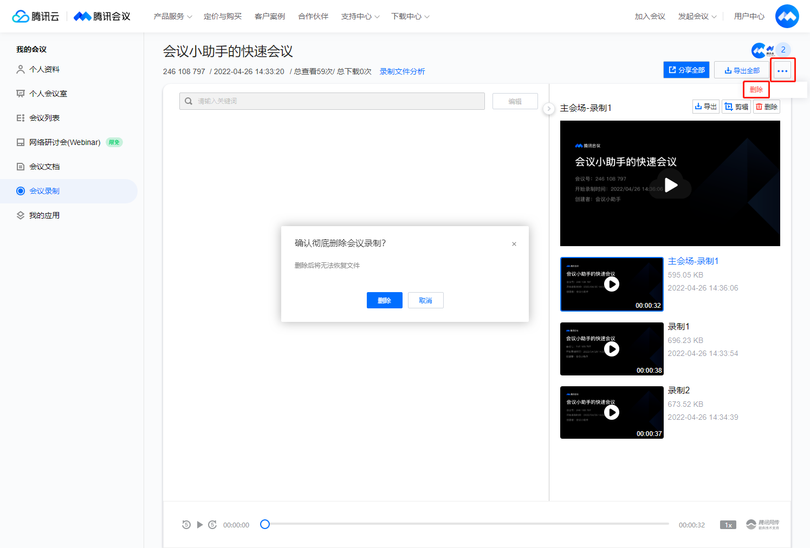The image size is (810, 548).
Task: Click the 分享全部 button
Action: click(686, 70)
